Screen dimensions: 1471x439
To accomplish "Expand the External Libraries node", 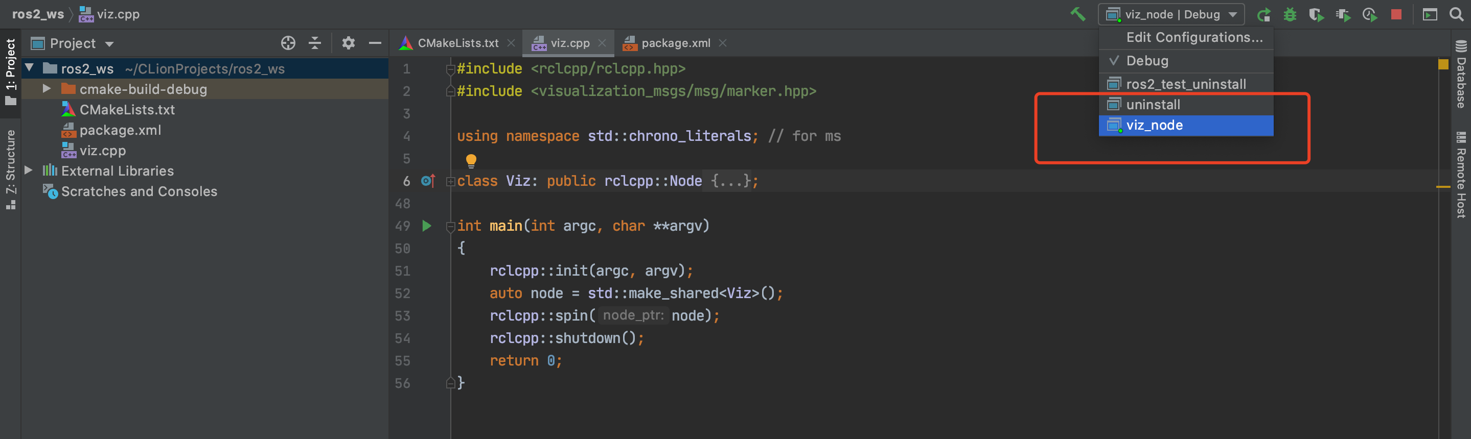I will pyautogui.click(x=29, y=170).
